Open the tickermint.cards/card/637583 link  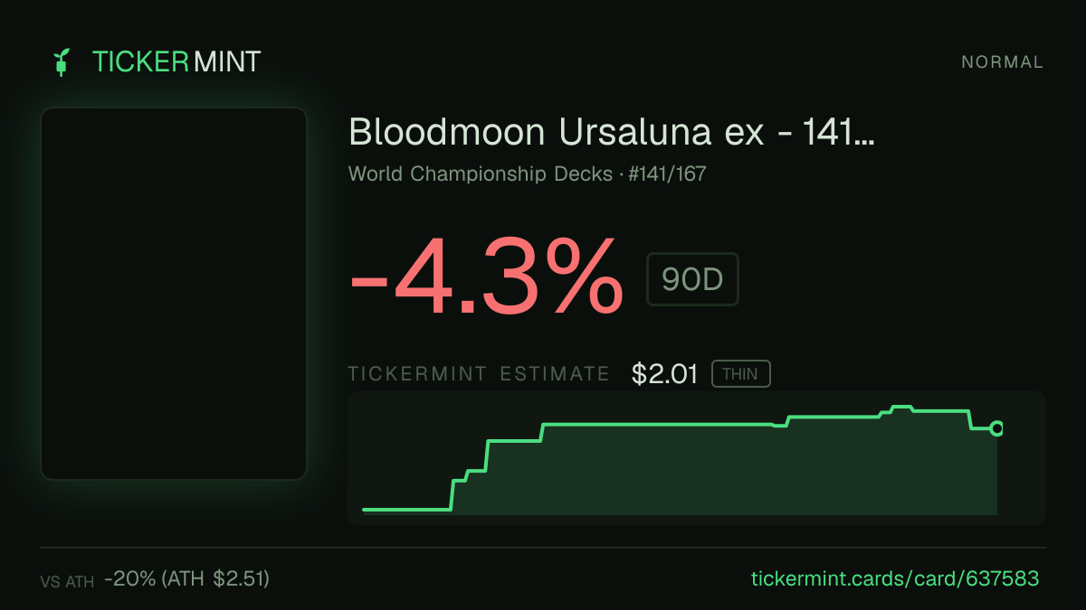895,578
